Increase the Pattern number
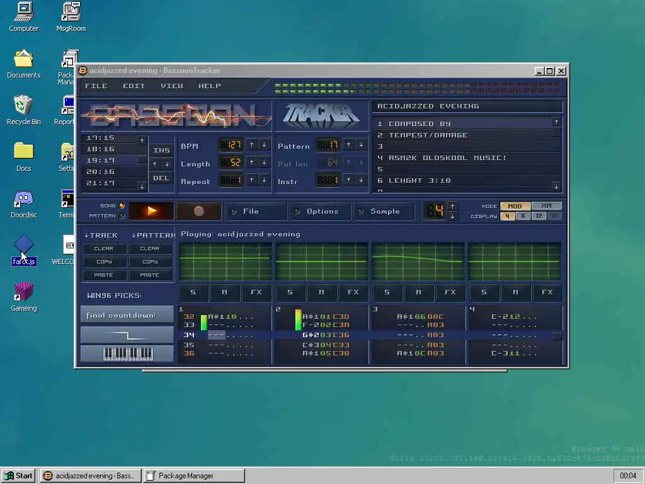Image resolution: width=645 pixels, height=484 pixels. point(349,145)
